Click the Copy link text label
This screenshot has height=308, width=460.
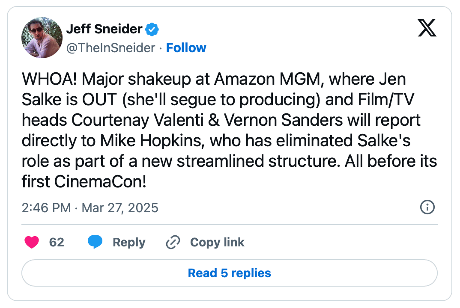[x=217, y=243]
